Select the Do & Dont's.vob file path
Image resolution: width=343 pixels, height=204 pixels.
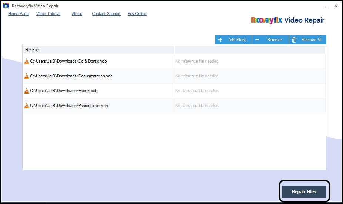pyautogui.click(x=68, y=61)
